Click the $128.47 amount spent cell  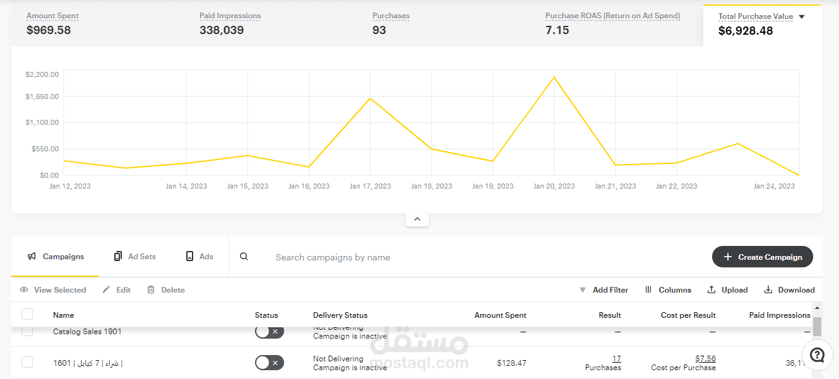[511, 363]
